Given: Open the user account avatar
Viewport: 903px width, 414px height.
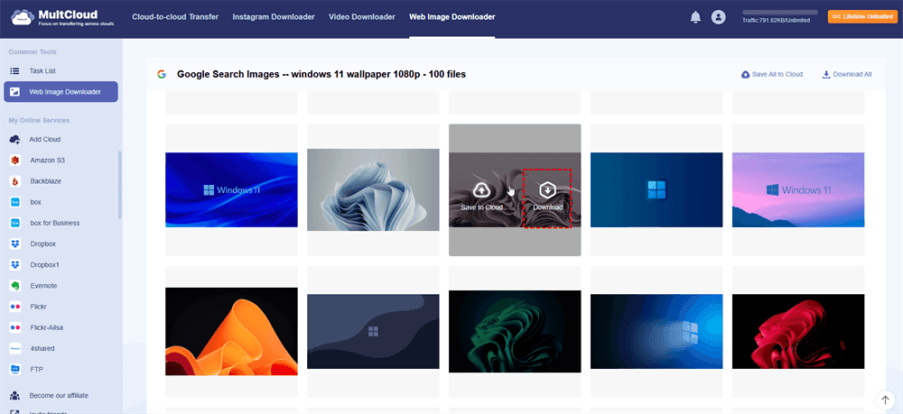Looking at the screenshot, I should click(718, 17).
